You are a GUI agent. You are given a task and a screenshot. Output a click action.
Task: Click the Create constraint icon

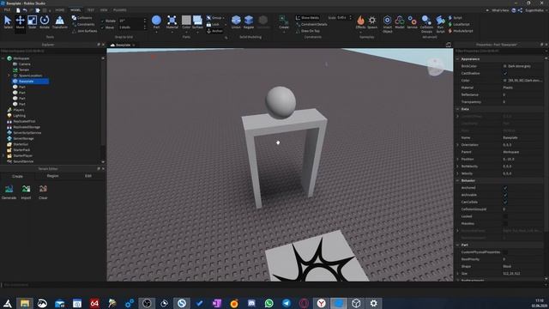coord(284,21)
